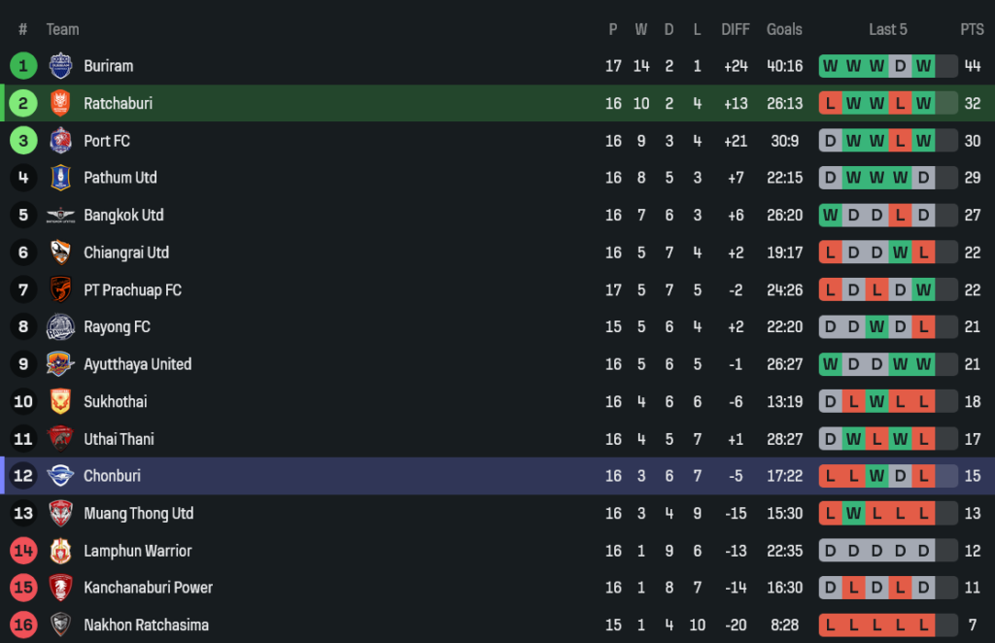Click the Bangkok Utd wings logo
This screenshot has width=995, height=643.
coord(60,216)
